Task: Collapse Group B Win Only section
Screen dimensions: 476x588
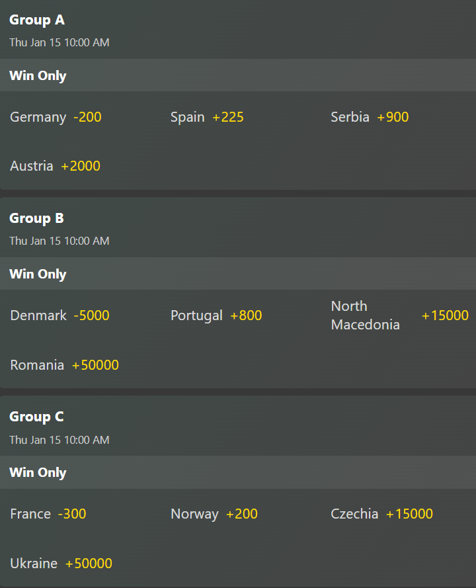Action: click(38, 274)
